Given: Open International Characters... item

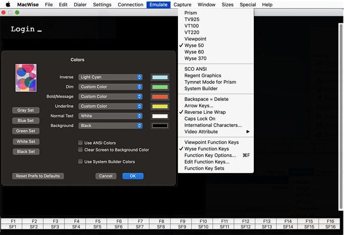Looking at the screenshot, I should [x=216, y=125].
